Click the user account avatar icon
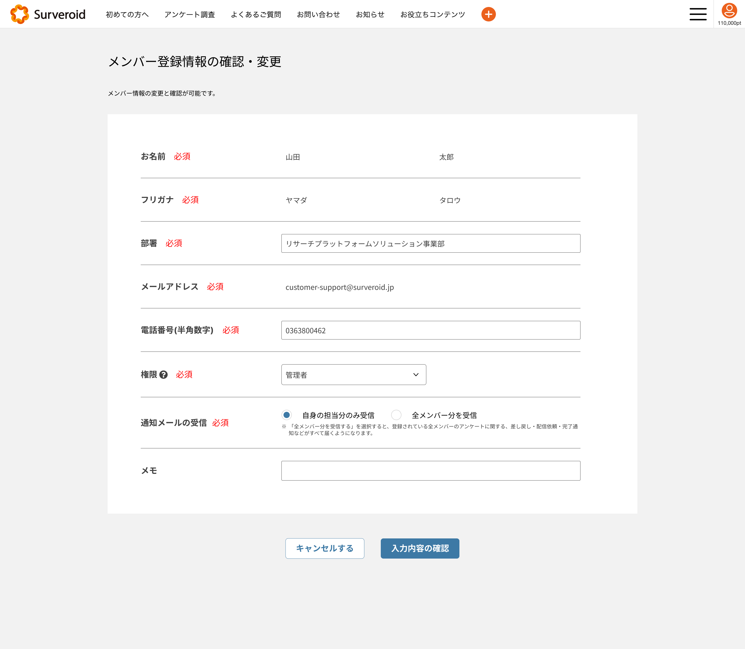Screen dimensions: 745x649 (729, 11)
